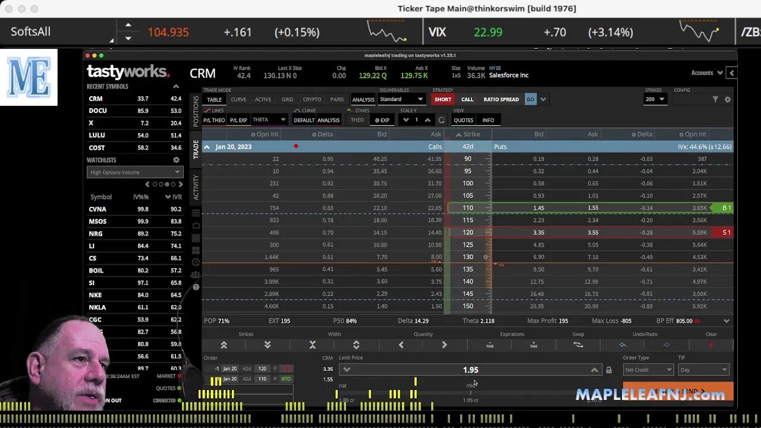
Task: Open the config gear icon
Action: pyautogui.click(x=727, y=99)
